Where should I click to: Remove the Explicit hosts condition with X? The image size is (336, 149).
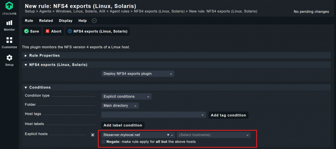[x=92, y=135]
